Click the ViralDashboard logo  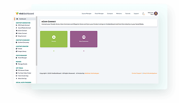25,14
